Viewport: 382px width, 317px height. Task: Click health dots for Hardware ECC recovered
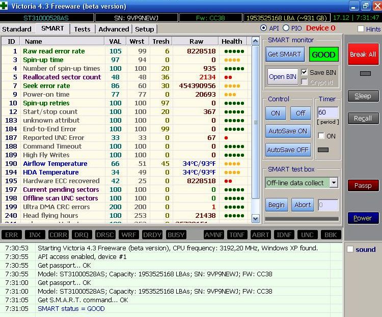(228, 181)
